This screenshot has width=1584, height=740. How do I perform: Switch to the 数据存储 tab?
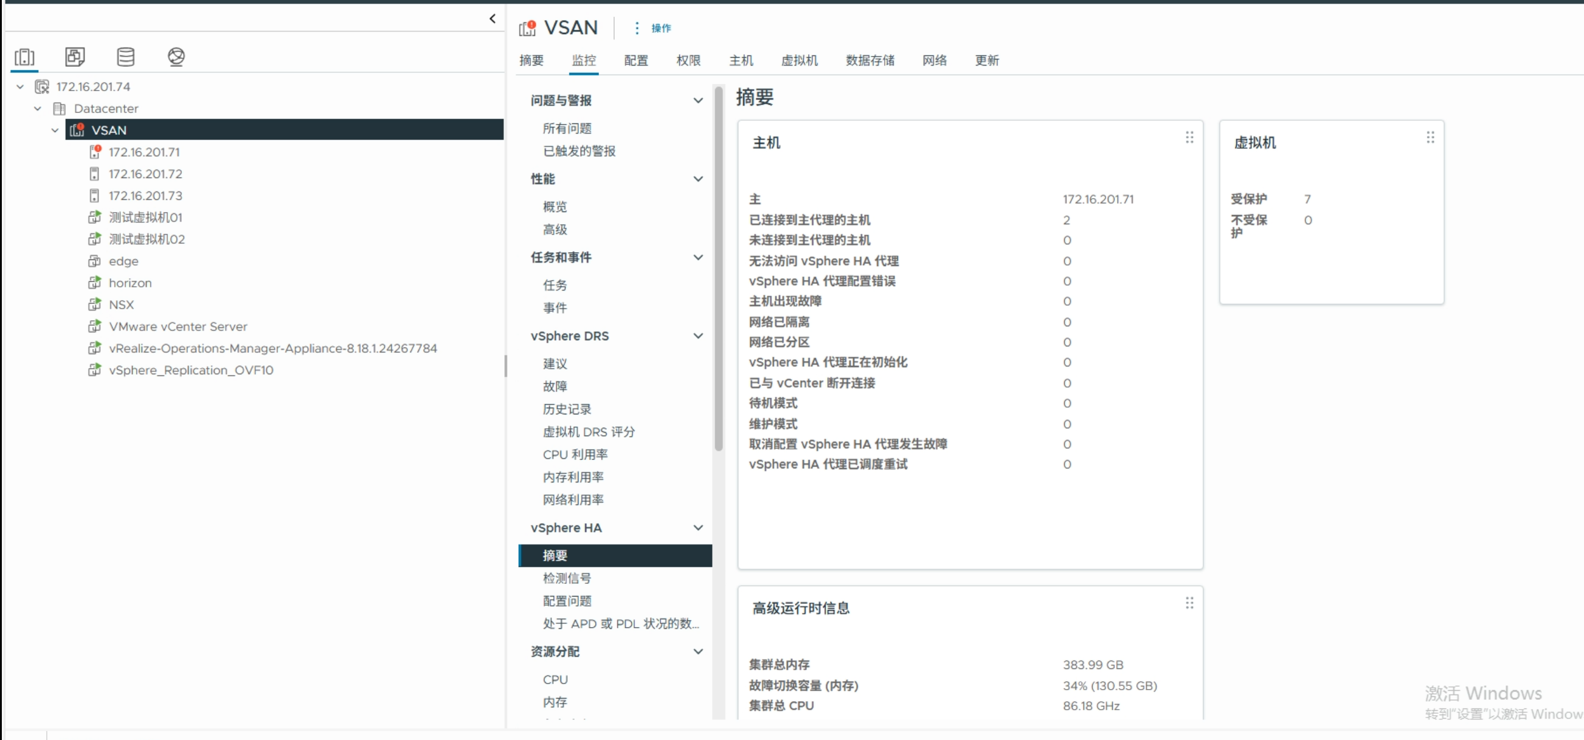[870, 60]
